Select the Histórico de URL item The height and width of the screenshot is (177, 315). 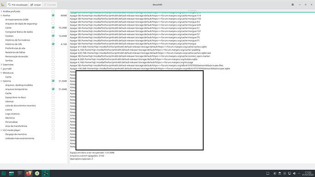click(x=14, y=44)
